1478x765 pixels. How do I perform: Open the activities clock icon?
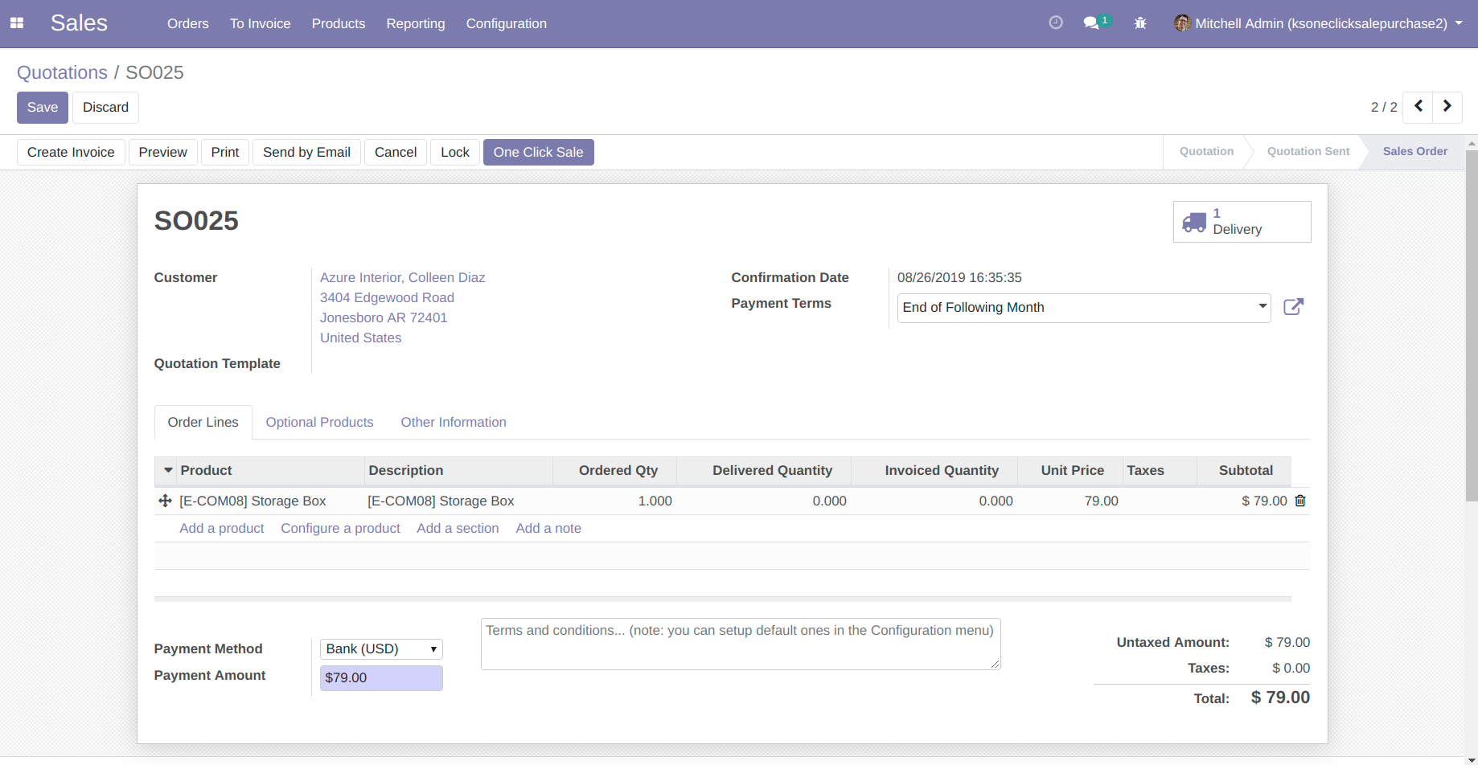(1056, 23)
